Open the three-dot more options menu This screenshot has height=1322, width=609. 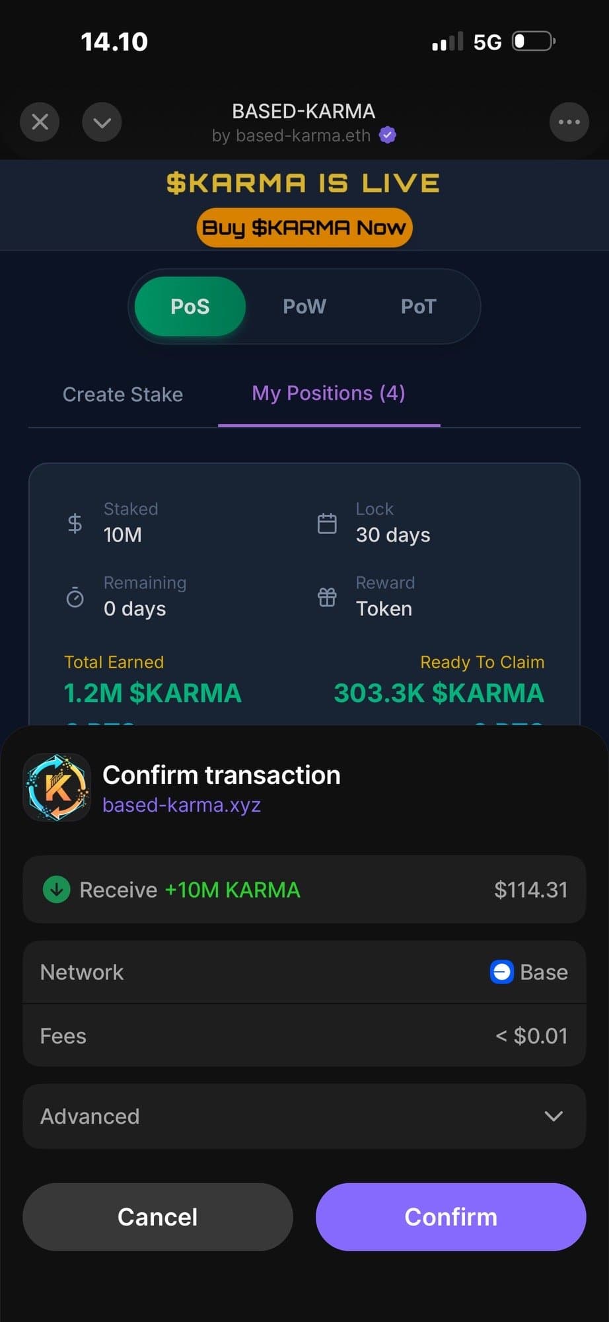(x=569, y=122)
